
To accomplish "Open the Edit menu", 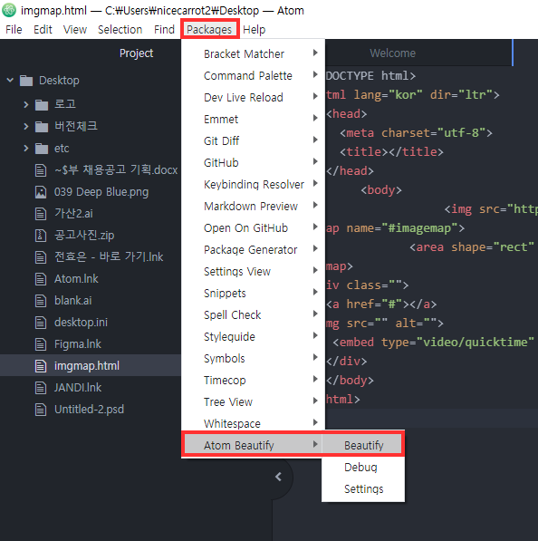I will coord(43,30).
